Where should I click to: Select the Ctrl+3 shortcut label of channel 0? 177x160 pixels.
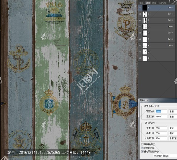tap(170, 8)
